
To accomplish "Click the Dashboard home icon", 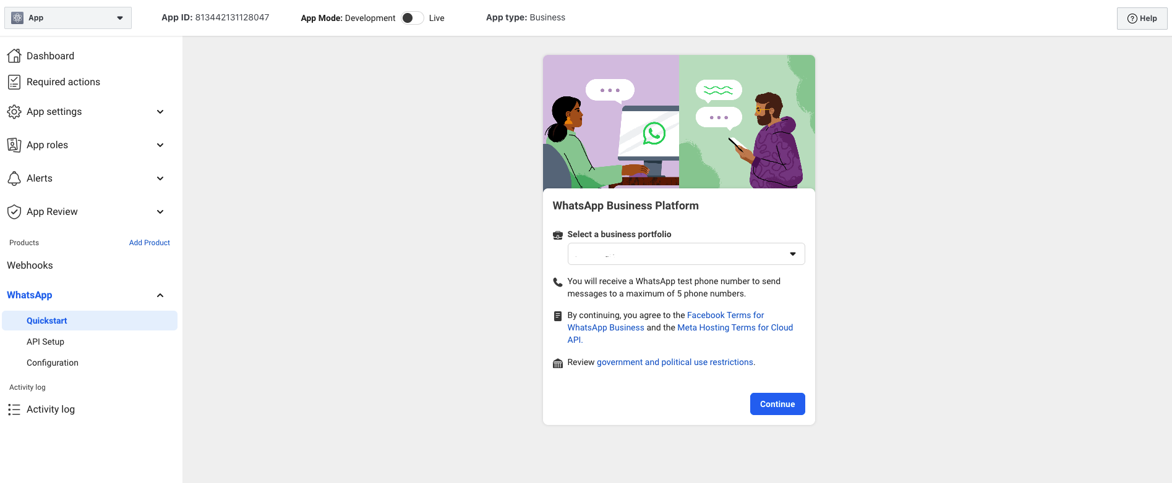I will (x=14, y=56).
